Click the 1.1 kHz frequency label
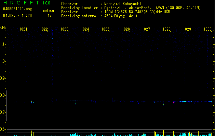This screenshot has width=215, height=136. 3,44
